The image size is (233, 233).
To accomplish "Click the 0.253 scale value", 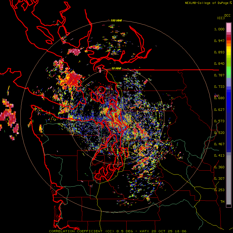I will (x=219, y=190).
